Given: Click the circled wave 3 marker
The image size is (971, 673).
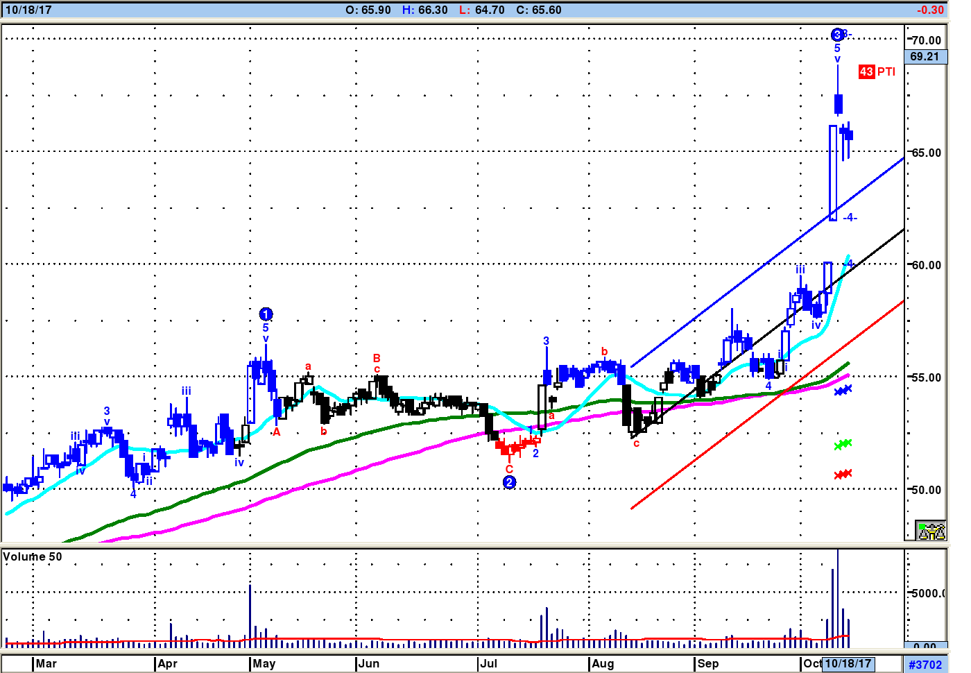Looking at the screenshot, I should tap(837, 35).
